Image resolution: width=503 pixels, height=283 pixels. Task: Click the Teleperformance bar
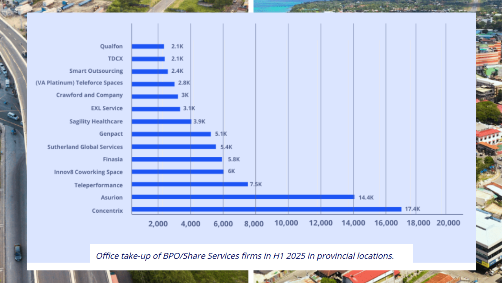tap(189, 185)
